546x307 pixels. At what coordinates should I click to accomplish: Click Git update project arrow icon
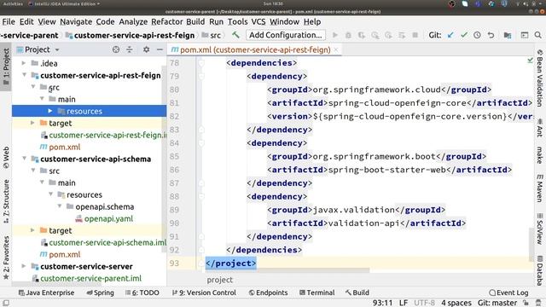point(450,35)
